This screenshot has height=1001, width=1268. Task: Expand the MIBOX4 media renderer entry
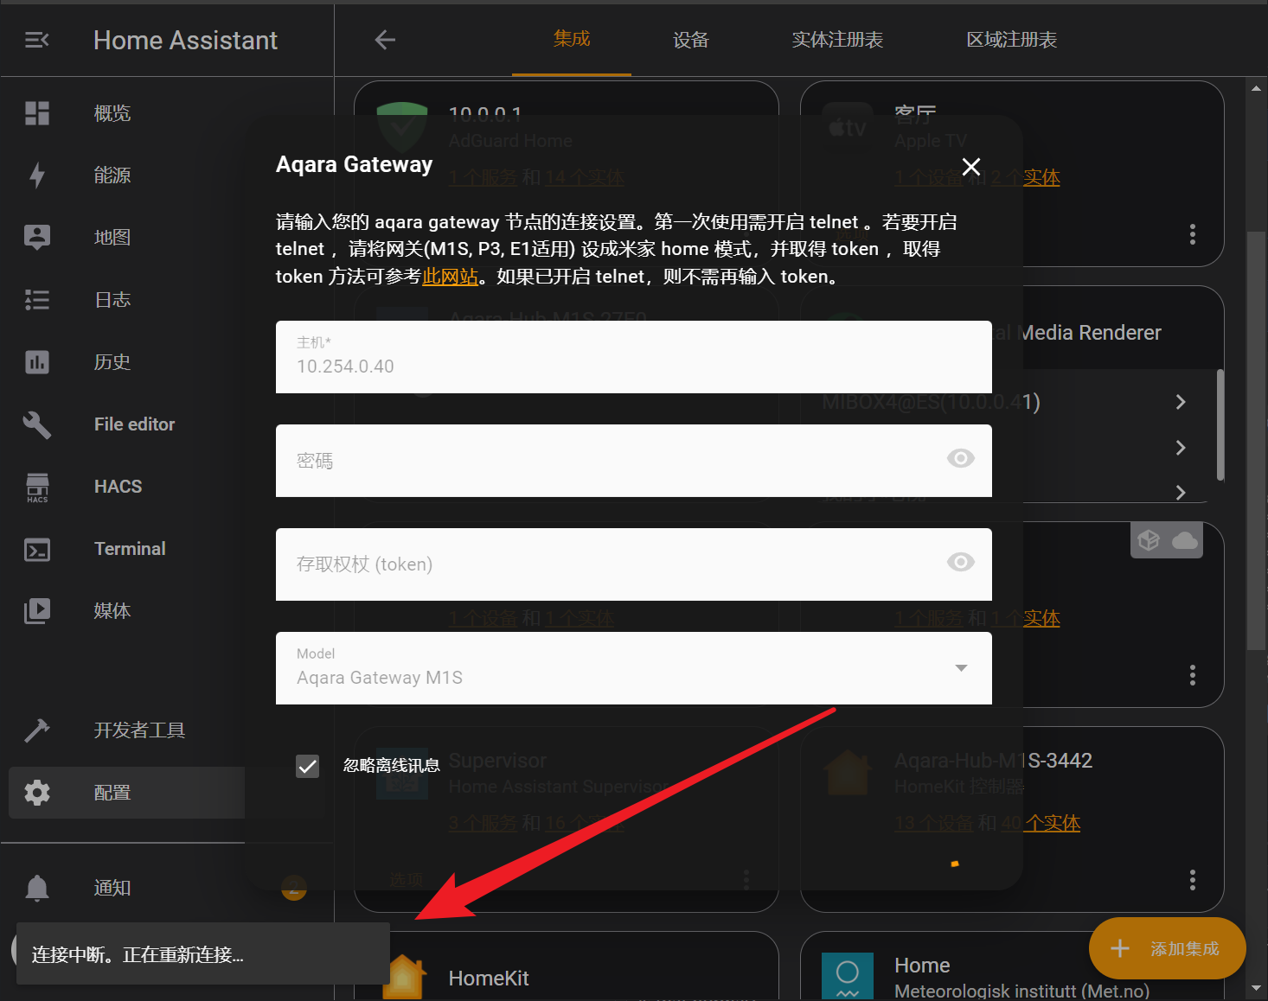1180,401
